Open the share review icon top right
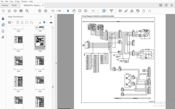This screenshot has height=109, width=175. click(161, 5)
